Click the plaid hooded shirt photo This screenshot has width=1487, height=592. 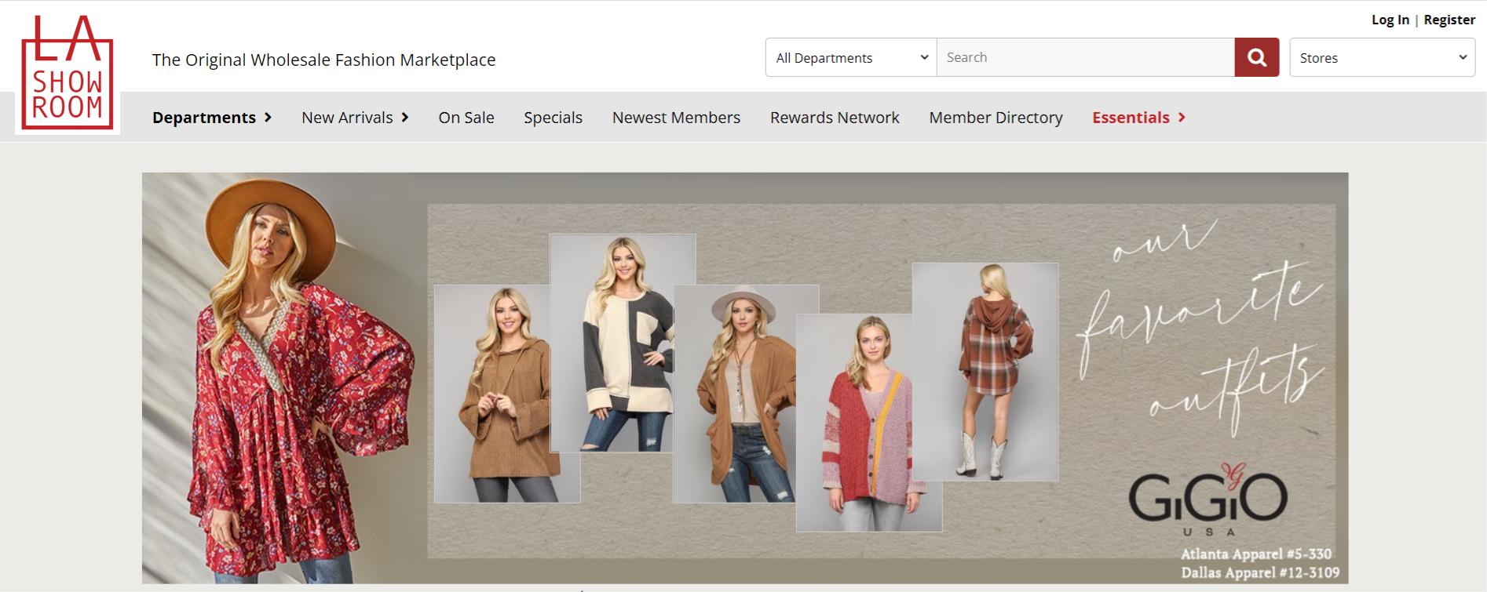click(x=985, y=372)
